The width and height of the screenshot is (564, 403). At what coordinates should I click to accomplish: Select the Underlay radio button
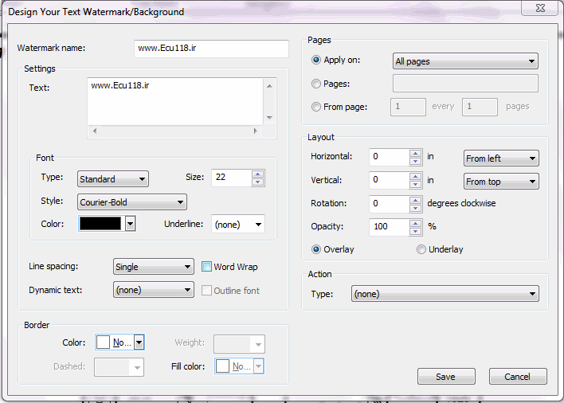[421, 249]
